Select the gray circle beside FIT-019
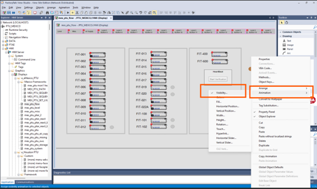317x189 pixels. point(172,87)
